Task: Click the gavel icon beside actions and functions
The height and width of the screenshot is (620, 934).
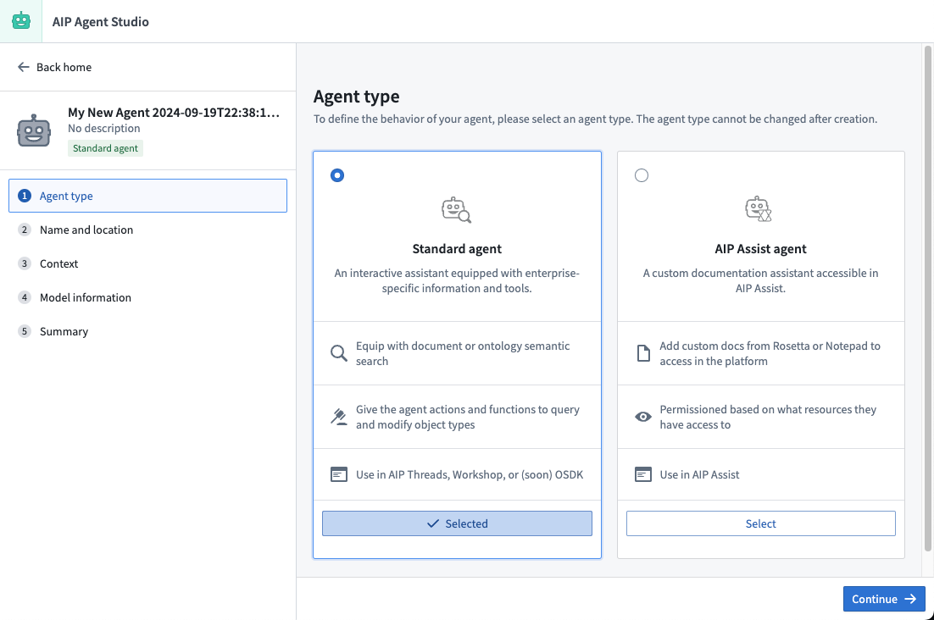Action: click(339, 417)
